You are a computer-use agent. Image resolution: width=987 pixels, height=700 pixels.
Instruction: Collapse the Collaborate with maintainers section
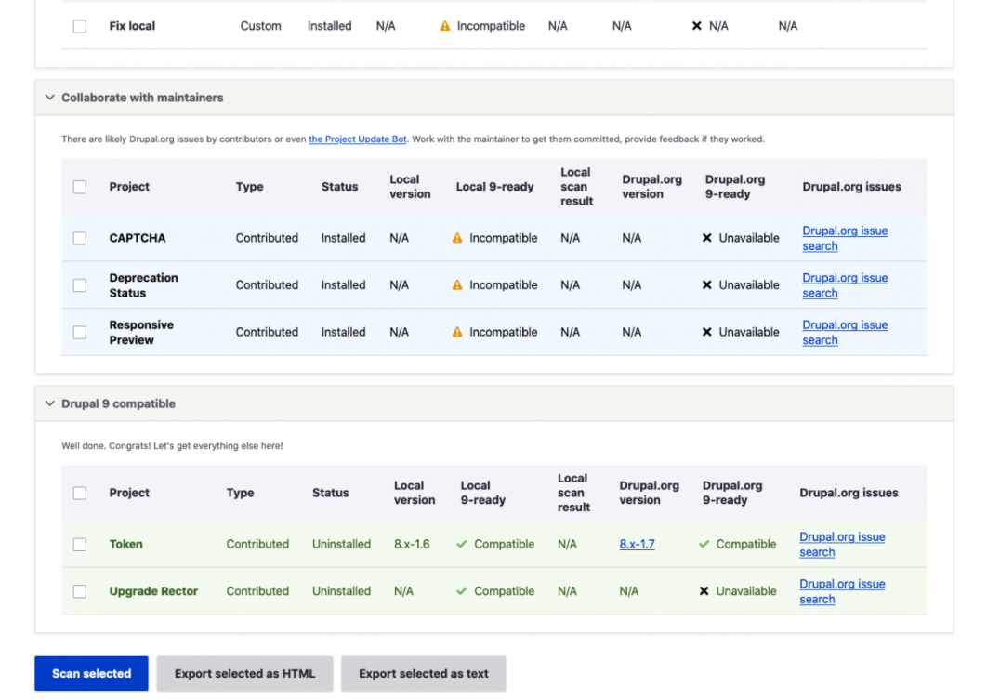(x=49, y=97)
